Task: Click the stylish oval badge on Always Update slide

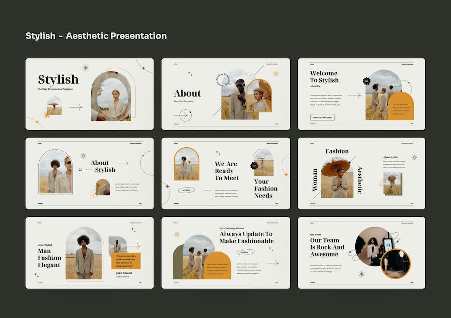Action: pos(244,252)
